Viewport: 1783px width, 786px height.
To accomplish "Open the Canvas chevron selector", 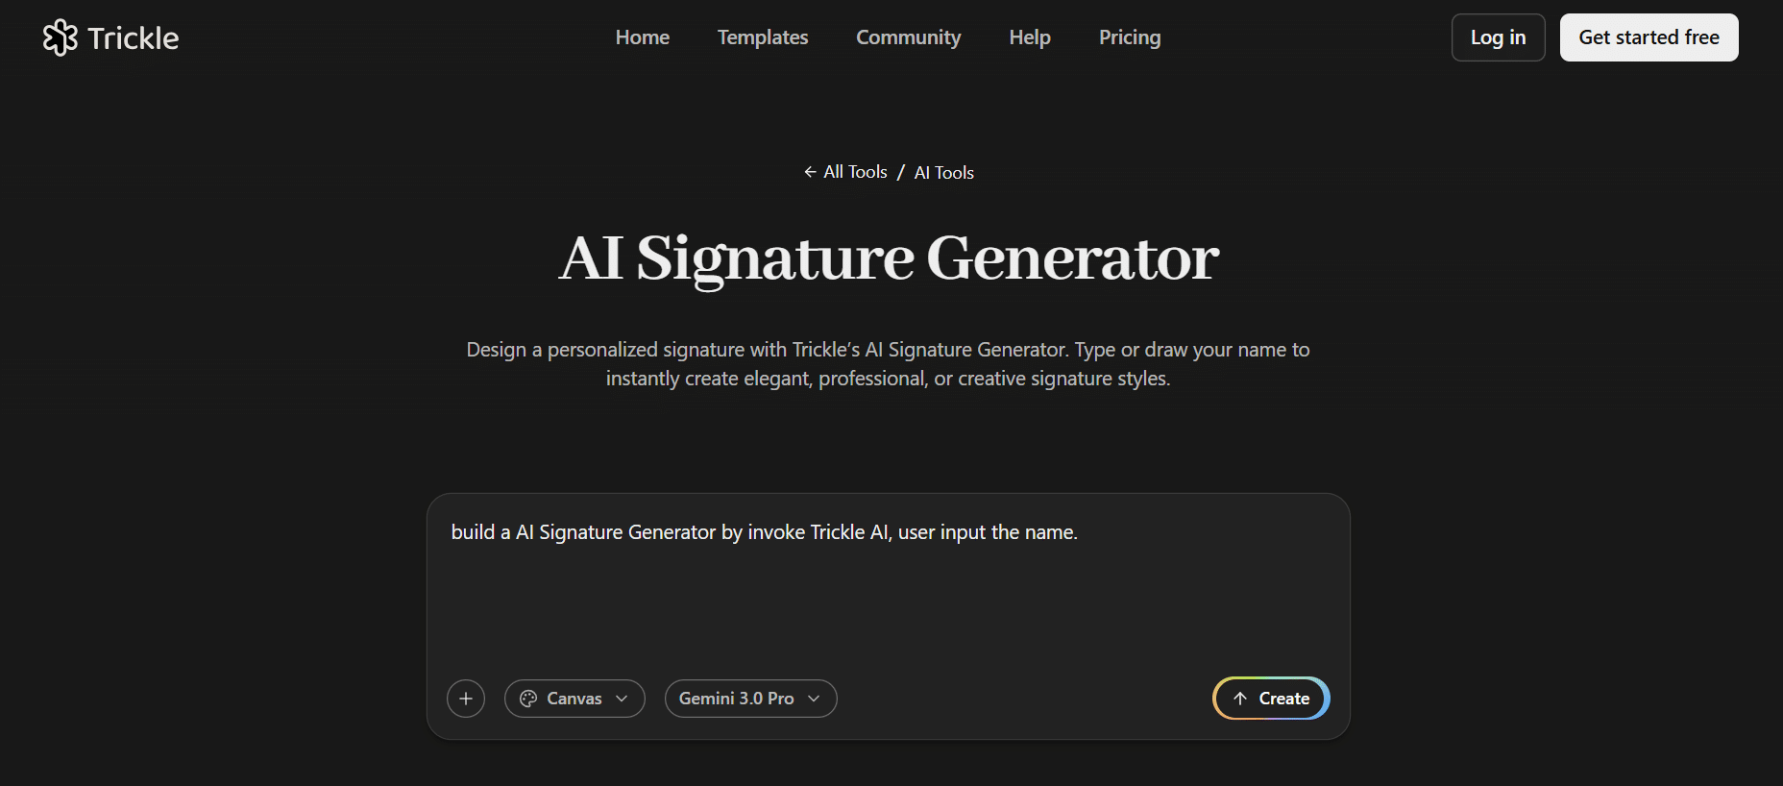I will (x=623, y=699).
